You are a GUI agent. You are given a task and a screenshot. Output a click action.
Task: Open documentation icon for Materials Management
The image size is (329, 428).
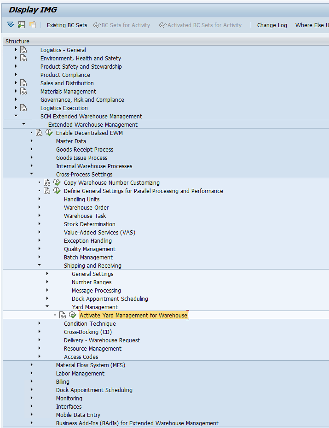pyautogui.click(x=24, y=91)
